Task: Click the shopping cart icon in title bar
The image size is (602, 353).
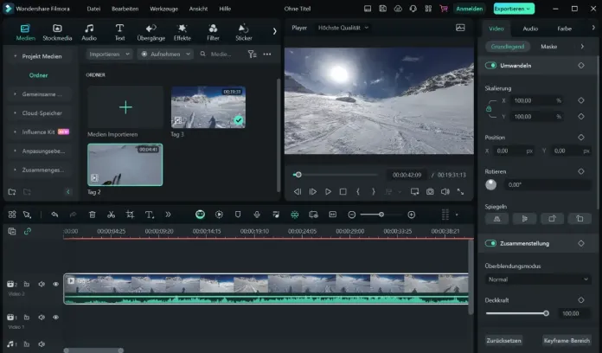Action: coord(444,9)
